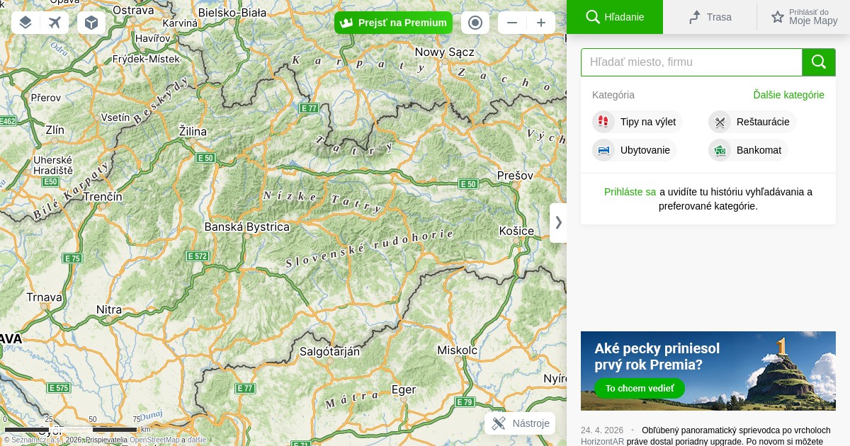Click the Prihláste sa link
This screenshot has height=446, width=850.
tap(630, 192)
